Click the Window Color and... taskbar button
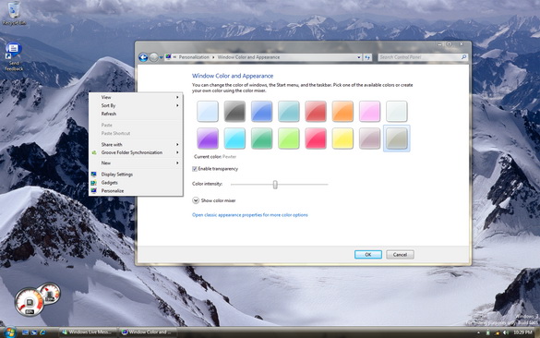This screenshot has width=540, height=338. click(148, 332)
